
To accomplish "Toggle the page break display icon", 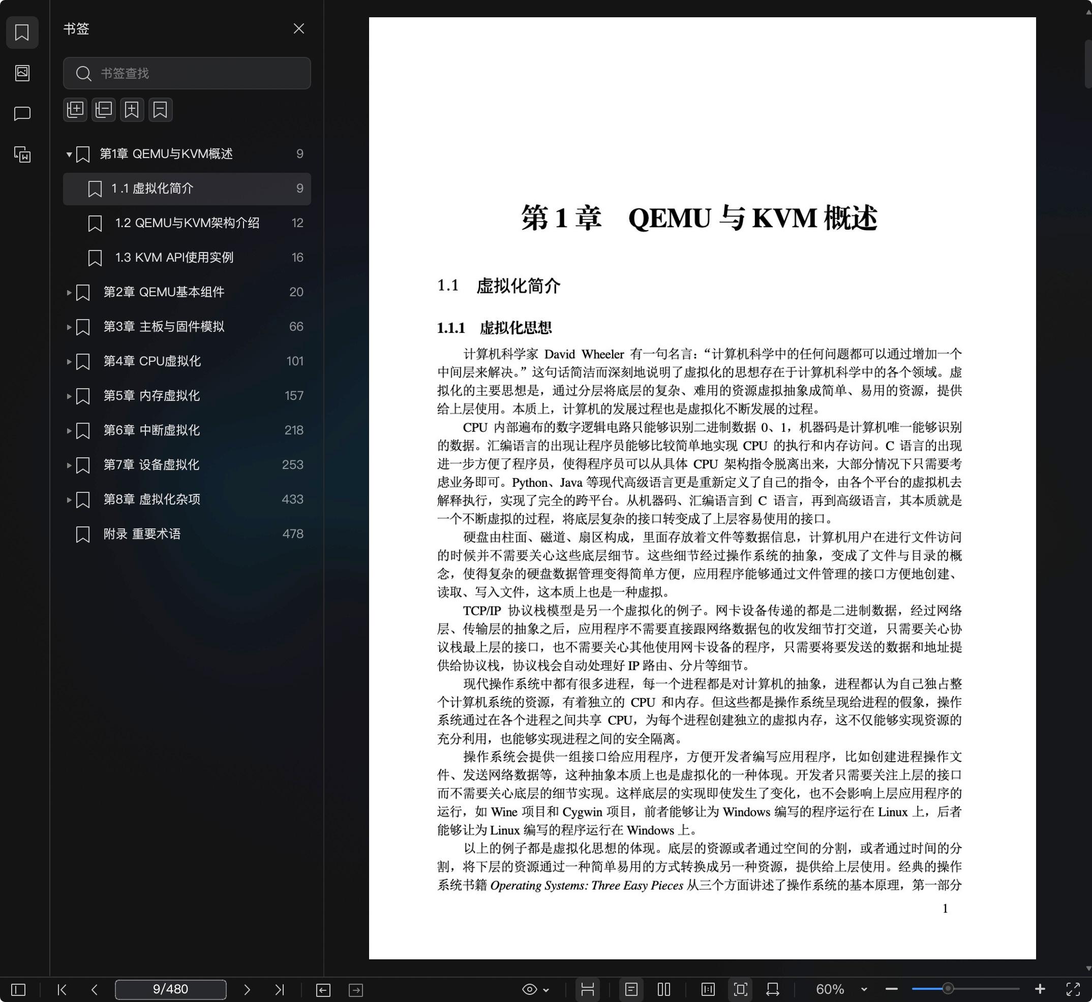I will tap(588, 989).
